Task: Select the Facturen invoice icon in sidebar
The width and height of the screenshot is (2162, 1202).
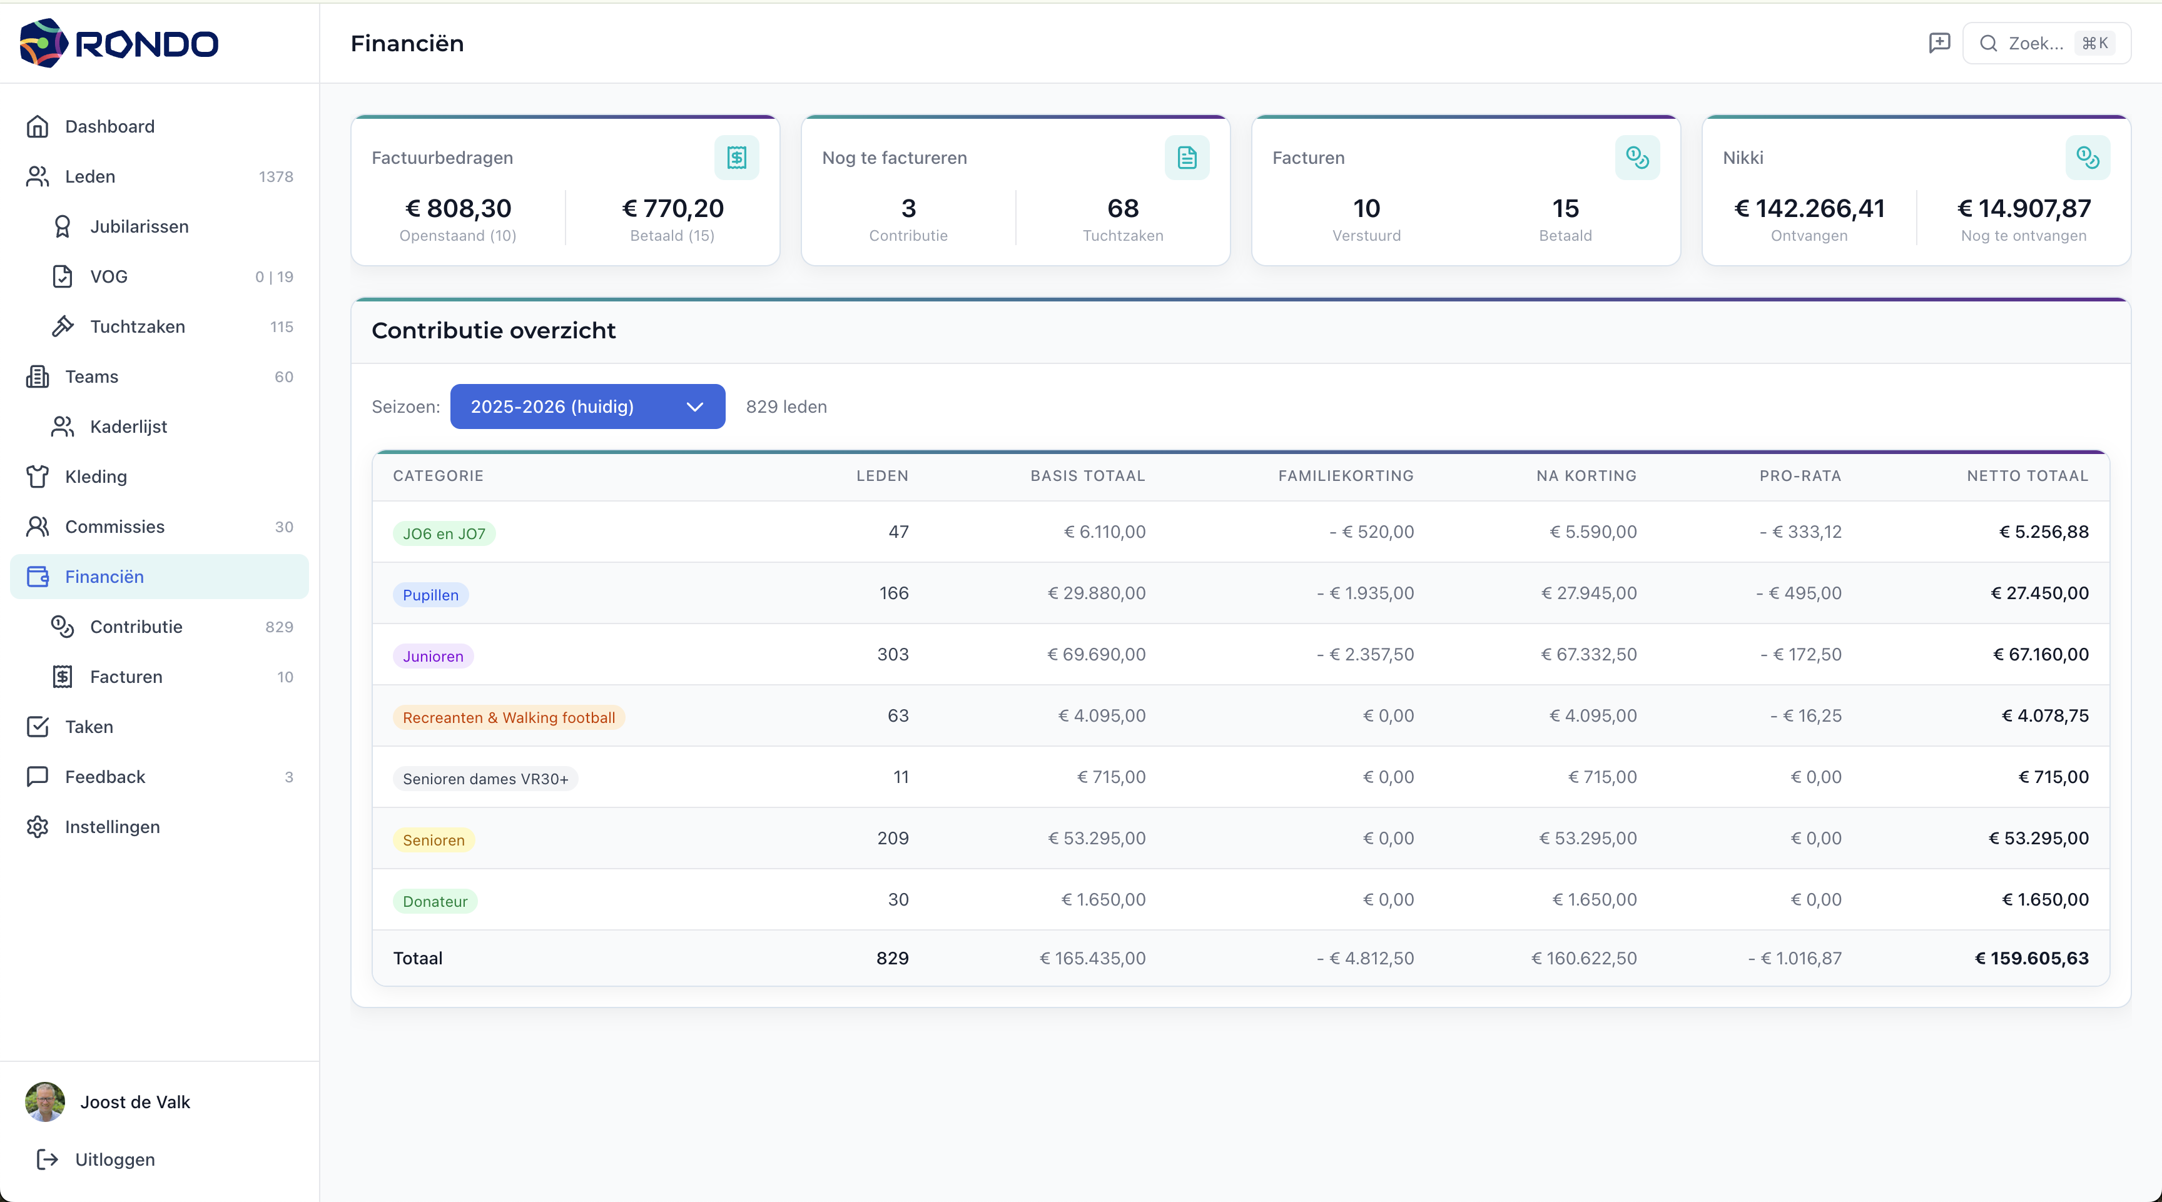Action: (62, 677)
